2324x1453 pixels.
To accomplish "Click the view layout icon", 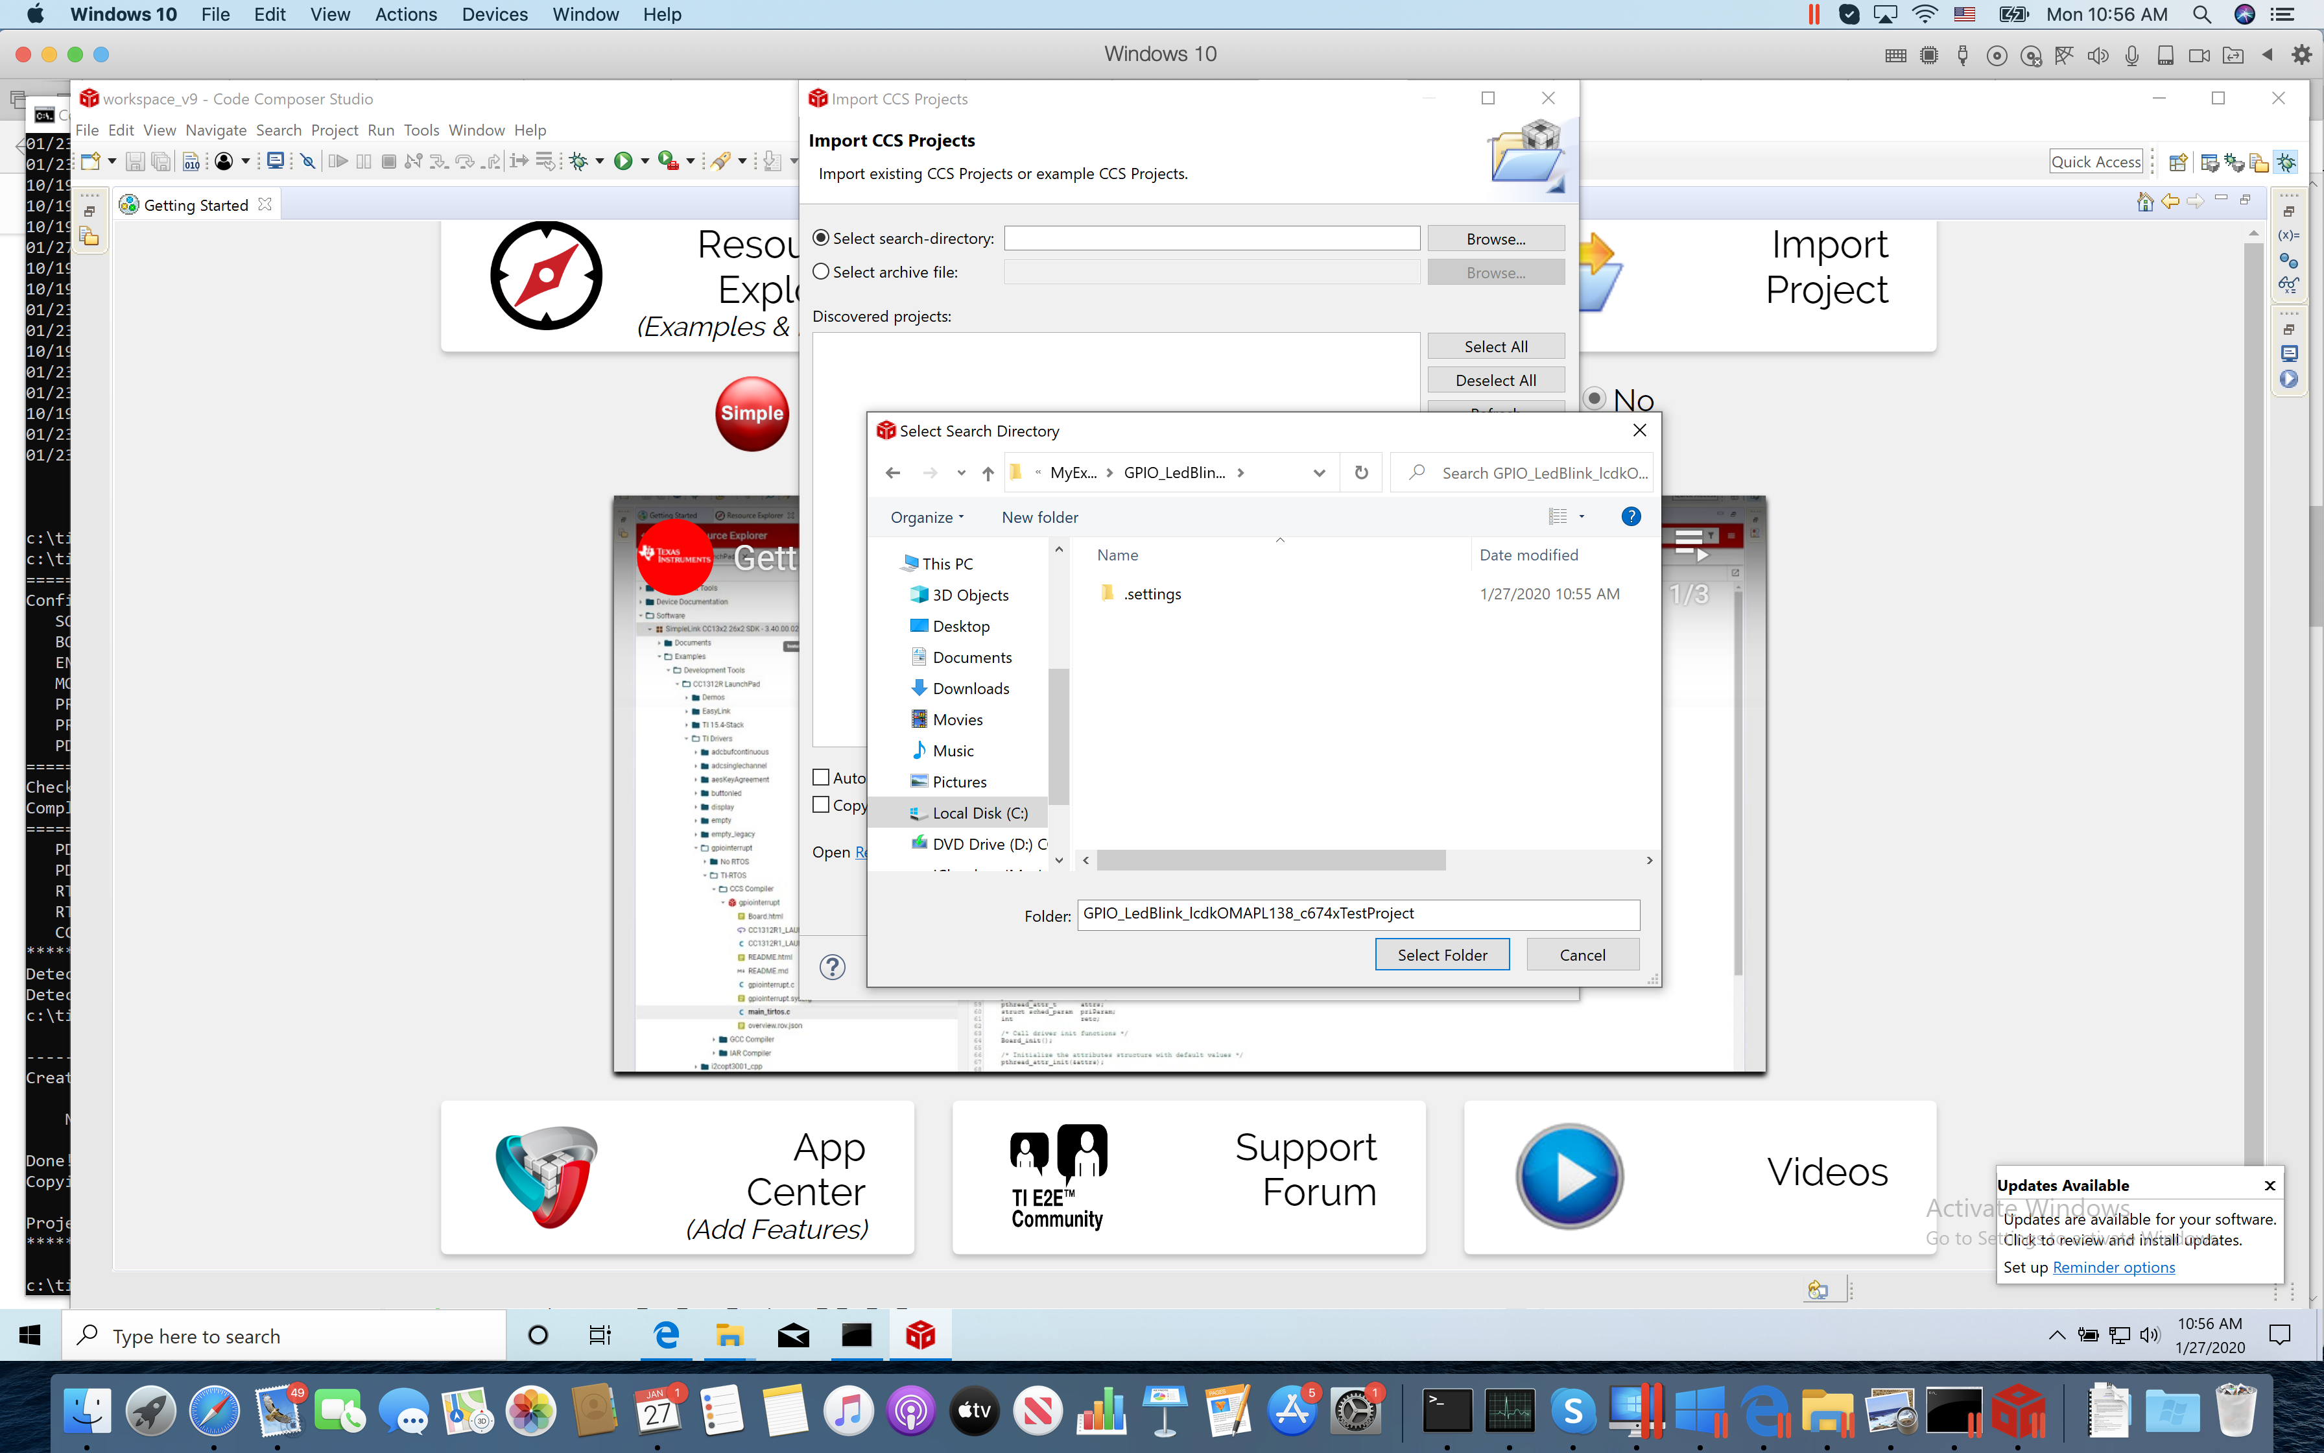I will (1558, 517).
